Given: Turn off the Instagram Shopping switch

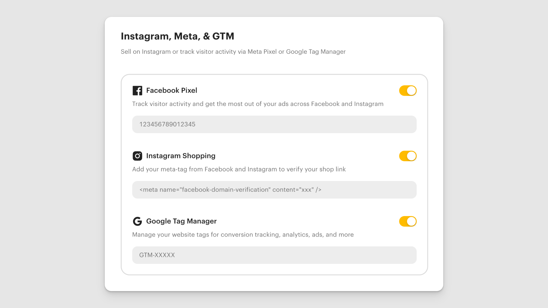Looking at the screenshot, I should [408, 156].
